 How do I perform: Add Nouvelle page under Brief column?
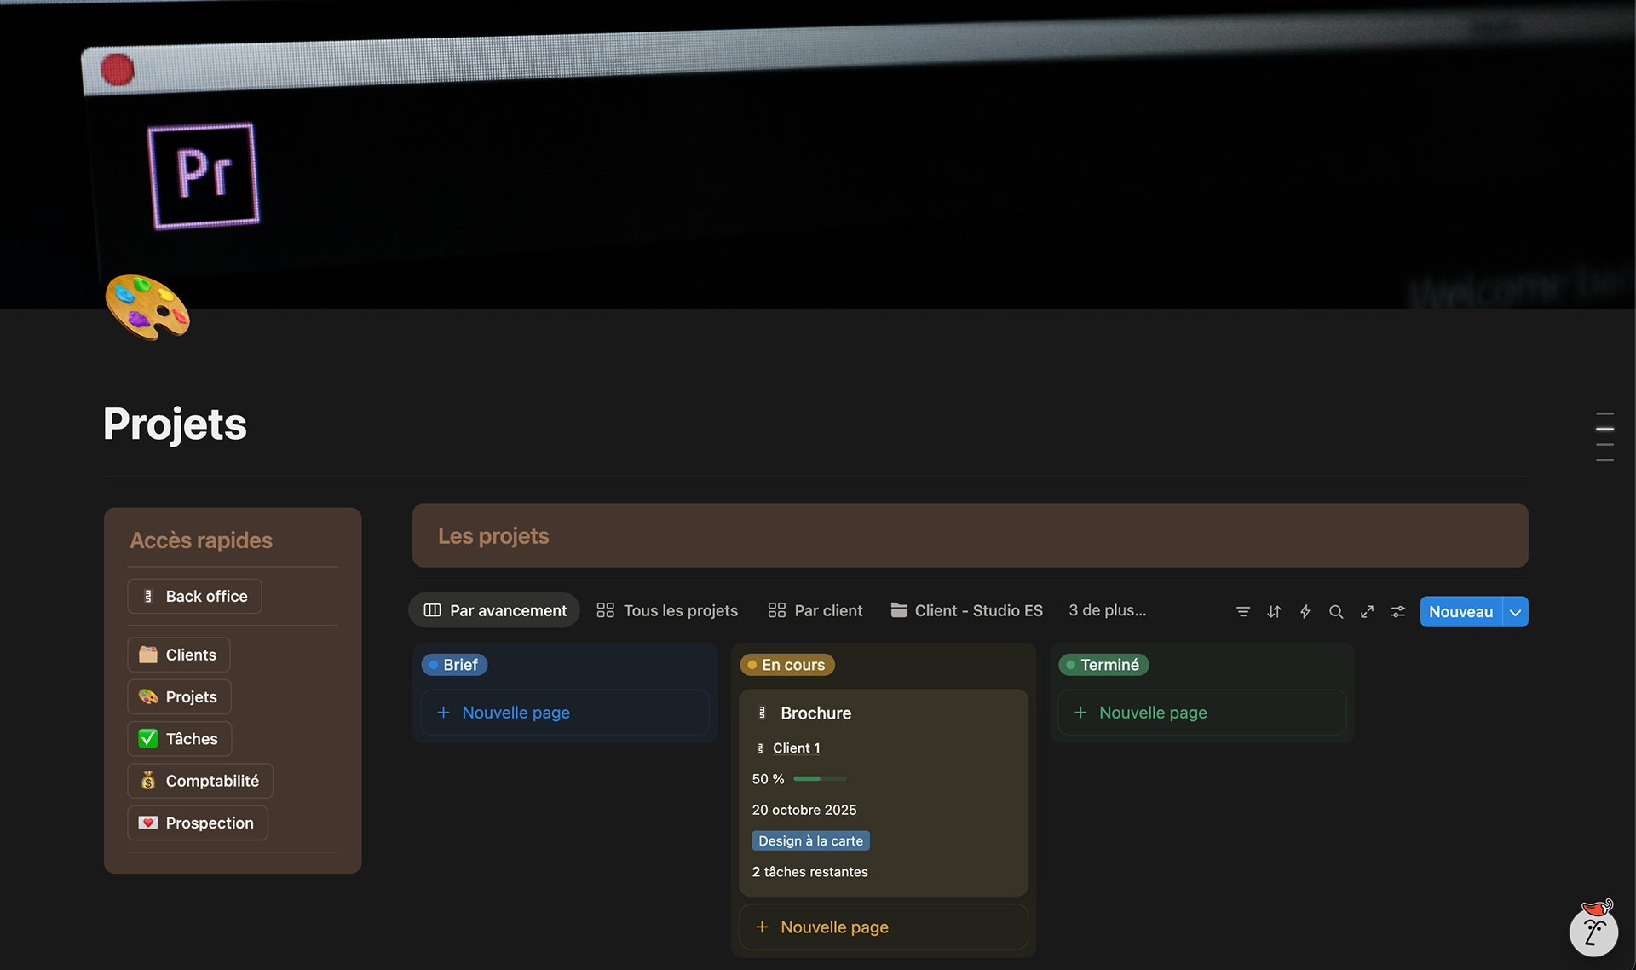click(516, 713)
